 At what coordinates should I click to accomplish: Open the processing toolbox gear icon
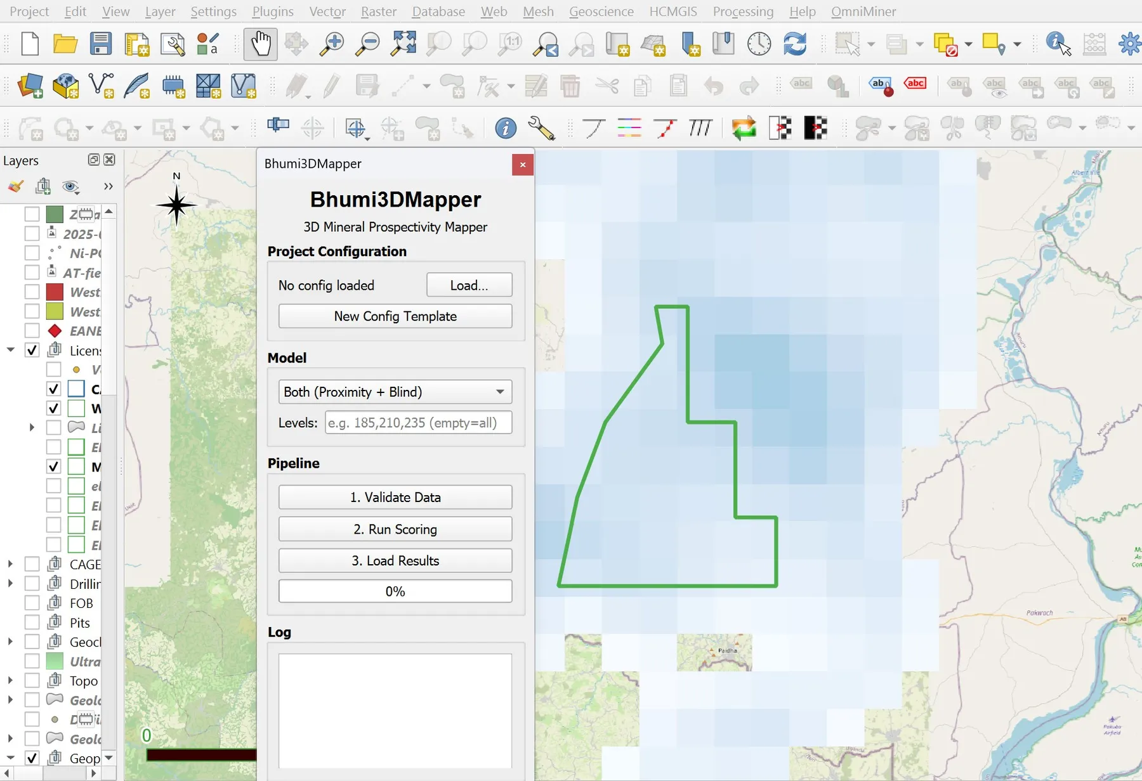click(1130, 44)
